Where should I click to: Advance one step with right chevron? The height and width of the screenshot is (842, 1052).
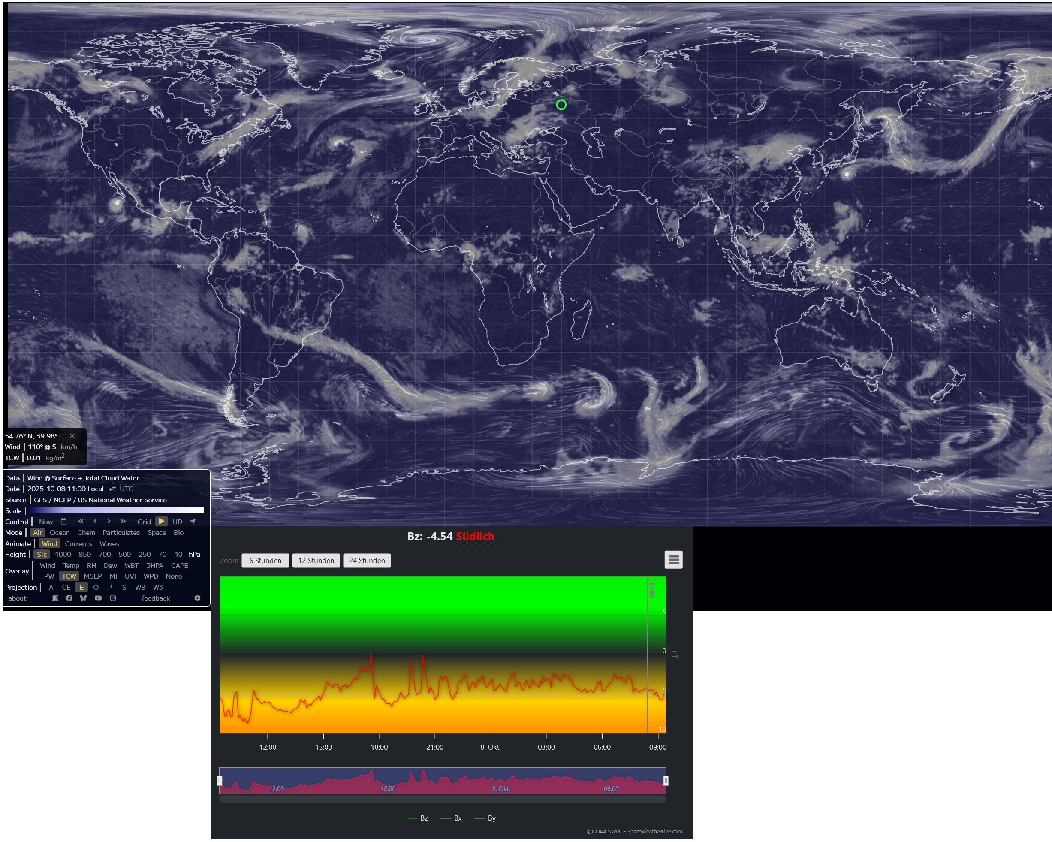click(x=109, y=521)
